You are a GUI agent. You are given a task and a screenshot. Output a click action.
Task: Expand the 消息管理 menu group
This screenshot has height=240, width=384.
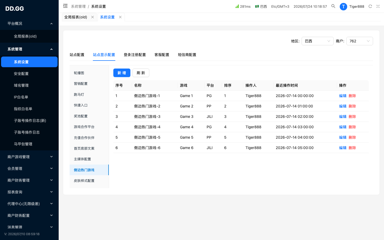pyautogui.click(x=29, y=227)
